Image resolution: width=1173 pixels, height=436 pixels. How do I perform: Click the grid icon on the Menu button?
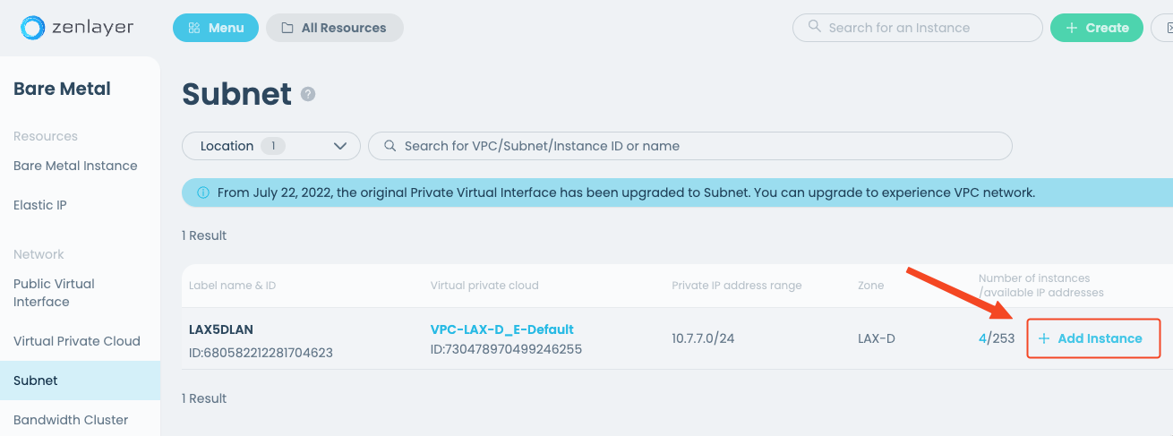[x=194, y=28]
